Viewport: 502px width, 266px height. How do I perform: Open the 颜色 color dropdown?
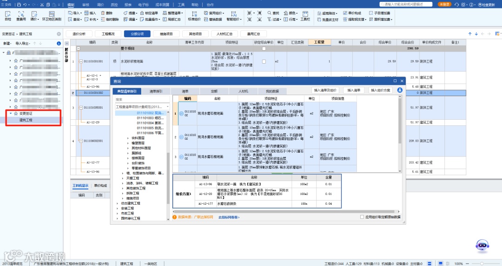291,13
